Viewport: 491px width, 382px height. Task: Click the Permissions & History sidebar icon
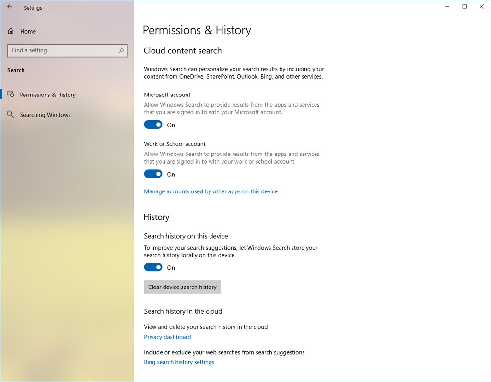[x=11, y=95]
